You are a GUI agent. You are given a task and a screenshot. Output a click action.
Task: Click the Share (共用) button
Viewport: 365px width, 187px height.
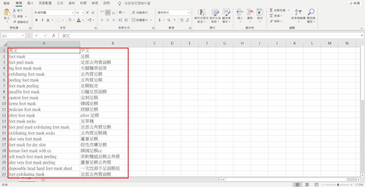click(x=354, y=3)
